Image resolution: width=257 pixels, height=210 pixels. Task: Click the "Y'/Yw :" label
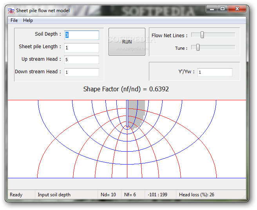(186, 72)
